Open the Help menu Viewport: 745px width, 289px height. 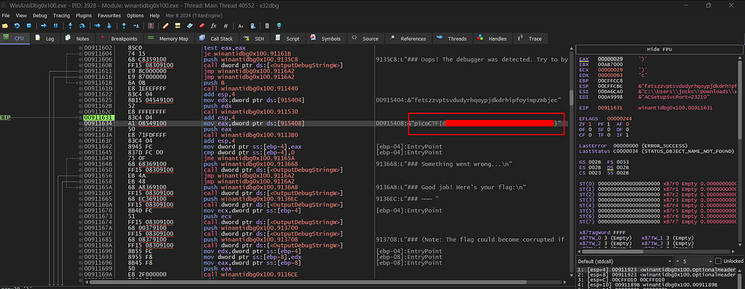[154, 16]
